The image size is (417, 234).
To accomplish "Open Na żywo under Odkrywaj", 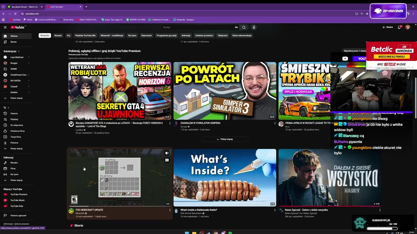I will (17, 174).
